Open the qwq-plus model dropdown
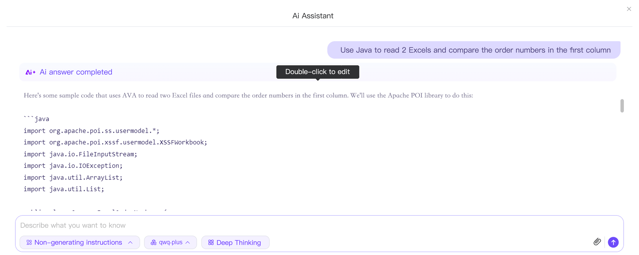 [x=170, y=242]
